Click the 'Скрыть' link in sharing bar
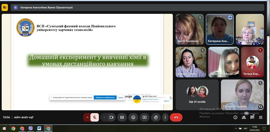 pyautogui.click(x=121, y=98)
